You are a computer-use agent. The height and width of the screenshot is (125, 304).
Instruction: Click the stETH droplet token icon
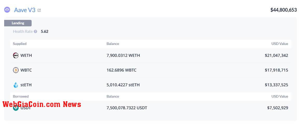pos(16,85)
